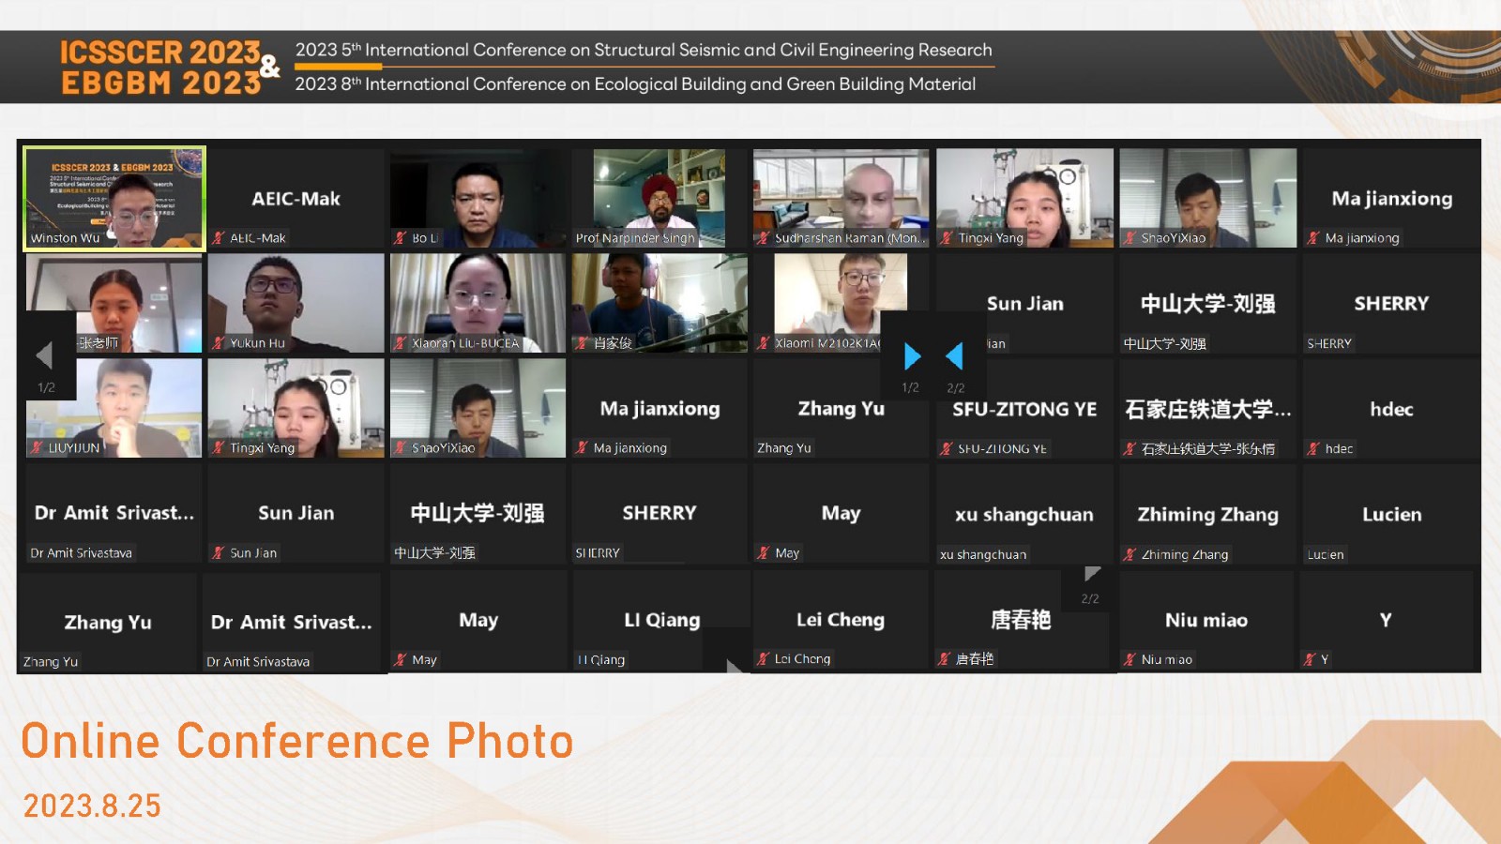
Task: Click the small arrow above the 2/2 label in 唐春艳's tile
Action: 1092,574
